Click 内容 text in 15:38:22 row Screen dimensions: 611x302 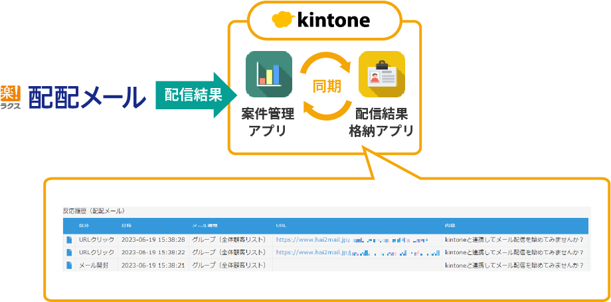514,252
